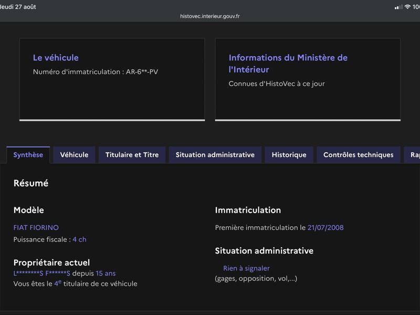
Task: Go to the Historique tab
Action: click(289, 155)
